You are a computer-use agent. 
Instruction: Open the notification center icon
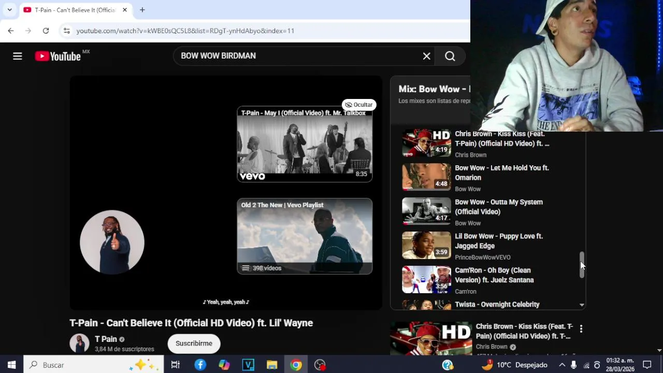[647, 365]
